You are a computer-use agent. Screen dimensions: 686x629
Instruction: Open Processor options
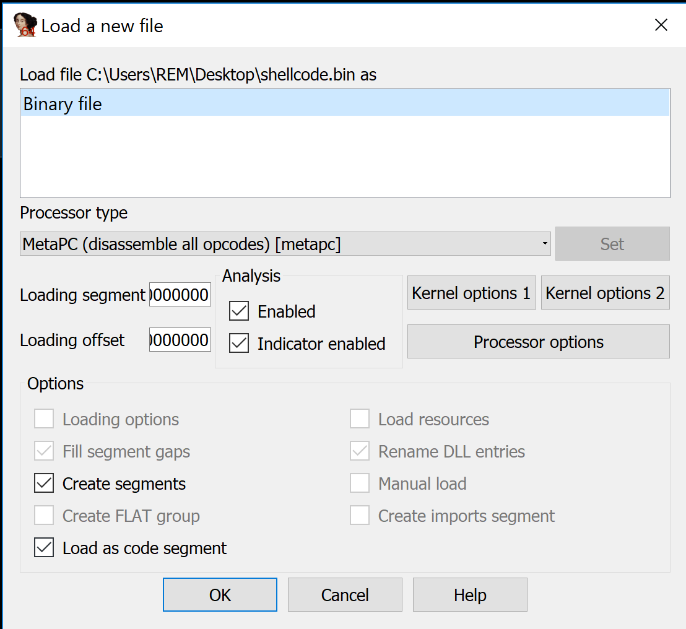pyautogui.click(x=538, y=341)
